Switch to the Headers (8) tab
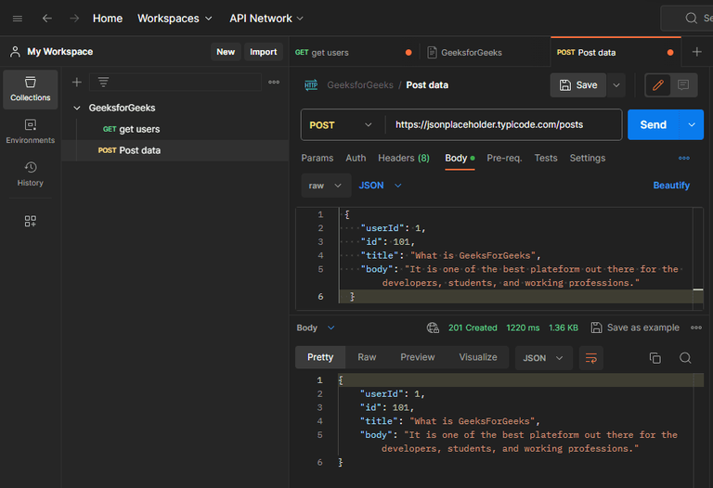 (x=403, y=158)
